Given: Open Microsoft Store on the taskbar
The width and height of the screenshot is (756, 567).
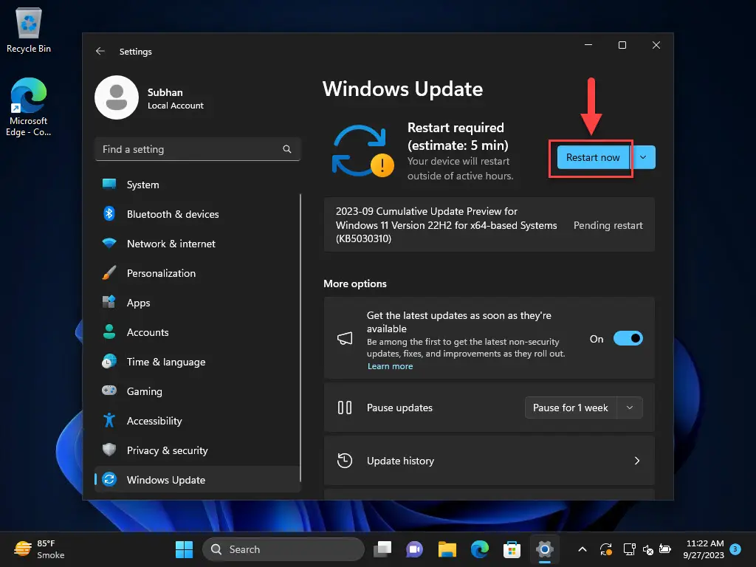Looking at the screenshot, I should click(x=512, y=549).
